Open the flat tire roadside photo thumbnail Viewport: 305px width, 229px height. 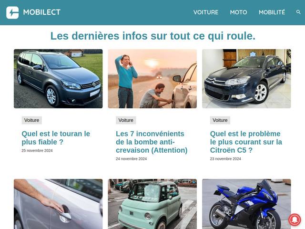pyautogui.click(x=152, y=79)
